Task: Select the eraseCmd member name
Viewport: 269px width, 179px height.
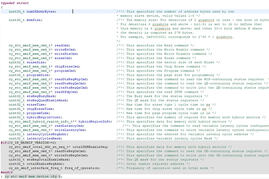Action: coord(62,58)
